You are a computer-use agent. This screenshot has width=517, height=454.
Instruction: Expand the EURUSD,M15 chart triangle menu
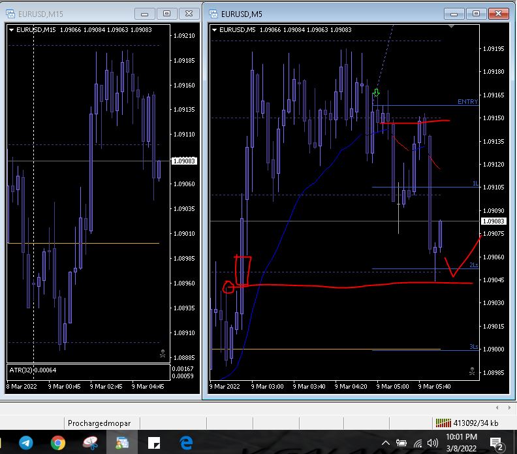pyautogui.click(x=12, y=29)
